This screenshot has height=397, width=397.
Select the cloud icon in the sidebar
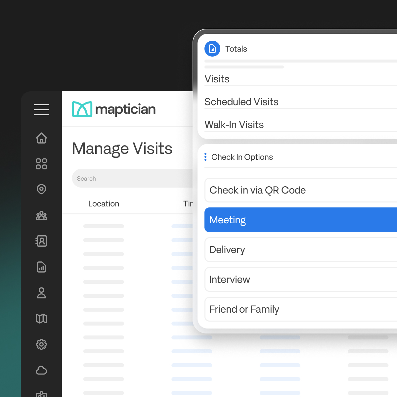pyautogui.click(x=41, y=370)
